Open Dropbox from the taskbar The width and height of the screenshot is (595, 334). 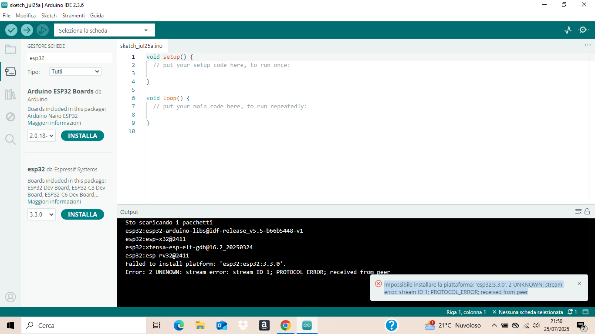243,325
